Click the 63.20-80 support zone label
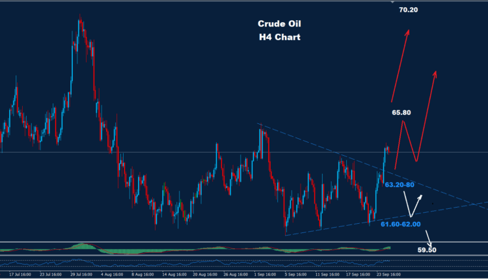 pyautogui.click(x=400, y=185)
